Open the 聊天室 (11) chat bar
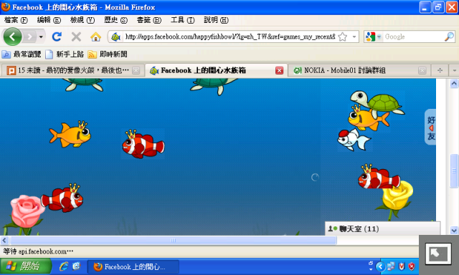 (x=383, y=228)
